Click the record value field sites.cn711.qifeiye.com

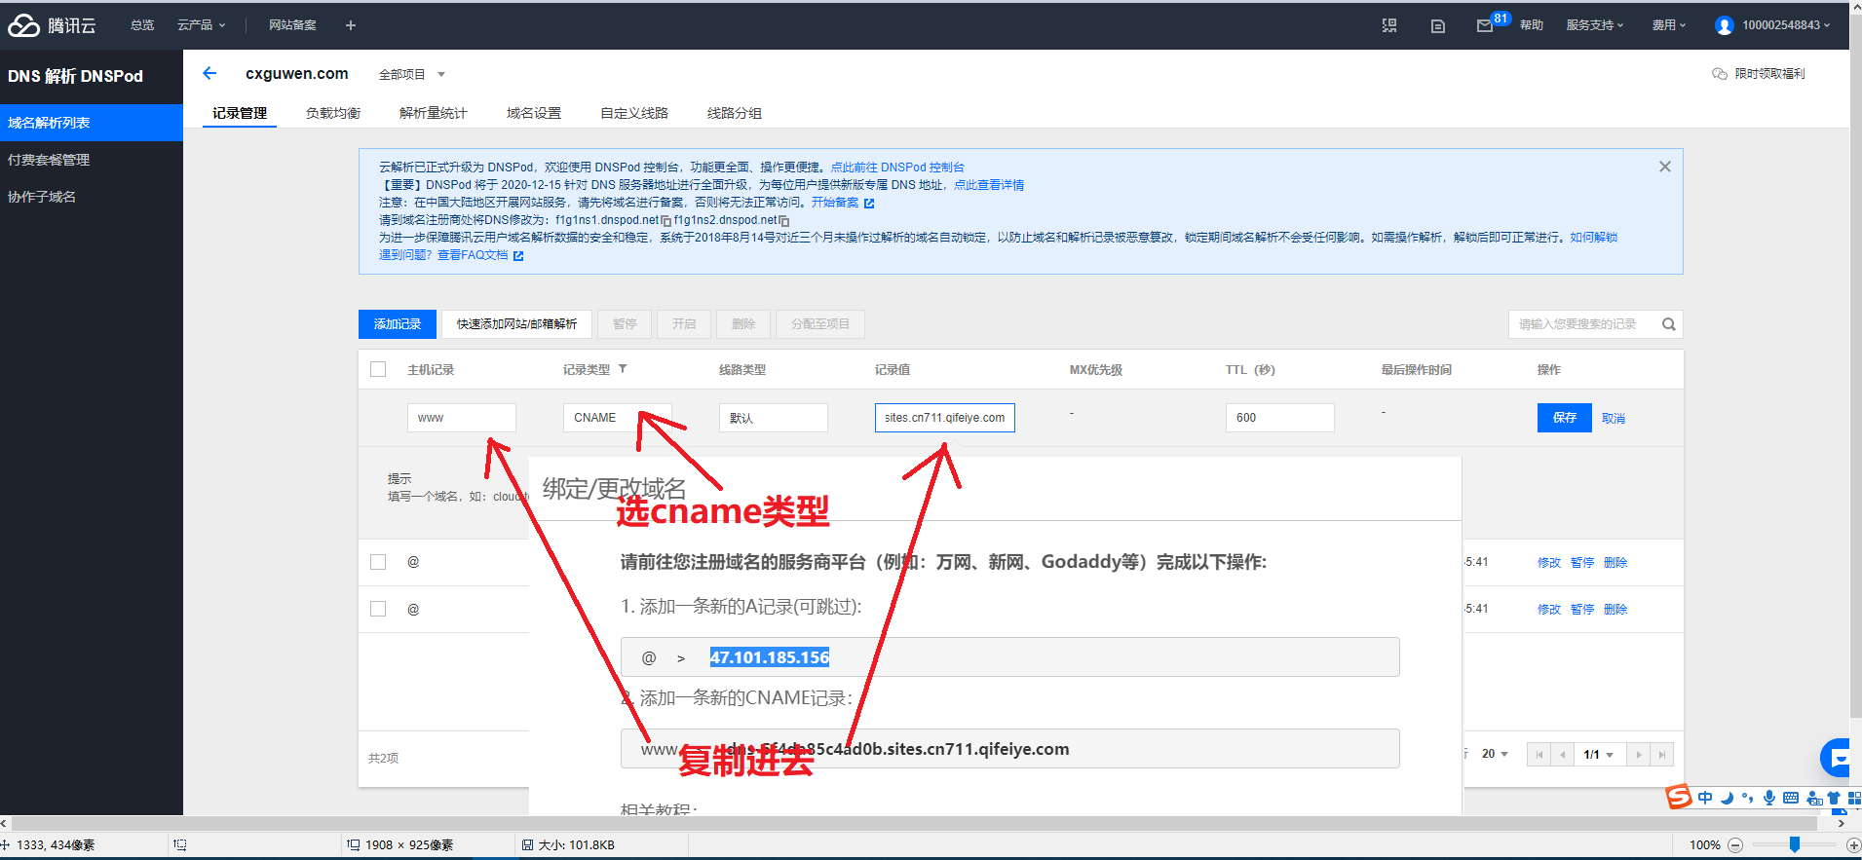[x=945, y=418]
